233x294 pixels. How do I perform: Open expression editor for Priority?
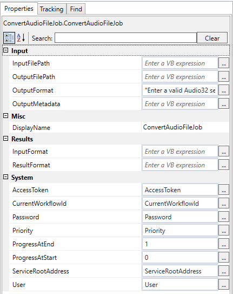point(224,231)
